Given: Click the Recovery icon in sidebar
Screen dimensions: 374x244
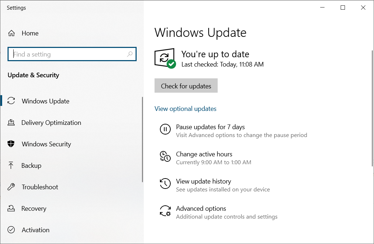Looking at the screenshot, I should pyautogui.click(x=11, y=208).
